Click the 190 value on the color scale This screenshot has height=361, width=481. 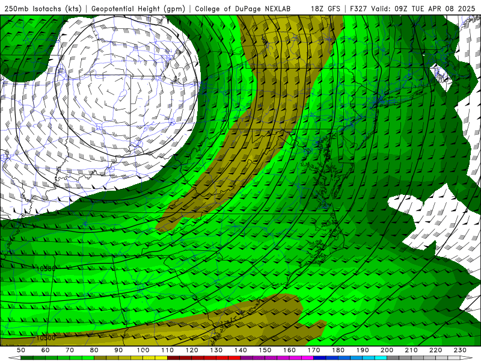(x=363, y=350)
